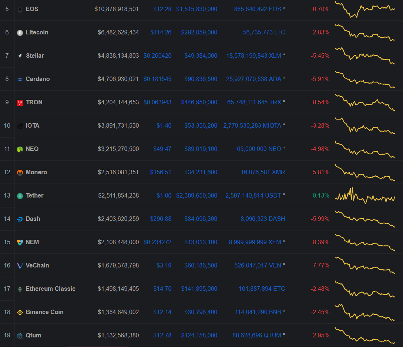Screen dimensions: 403x347
Task: Open the Stellar name link
Action: click(35, 56)
